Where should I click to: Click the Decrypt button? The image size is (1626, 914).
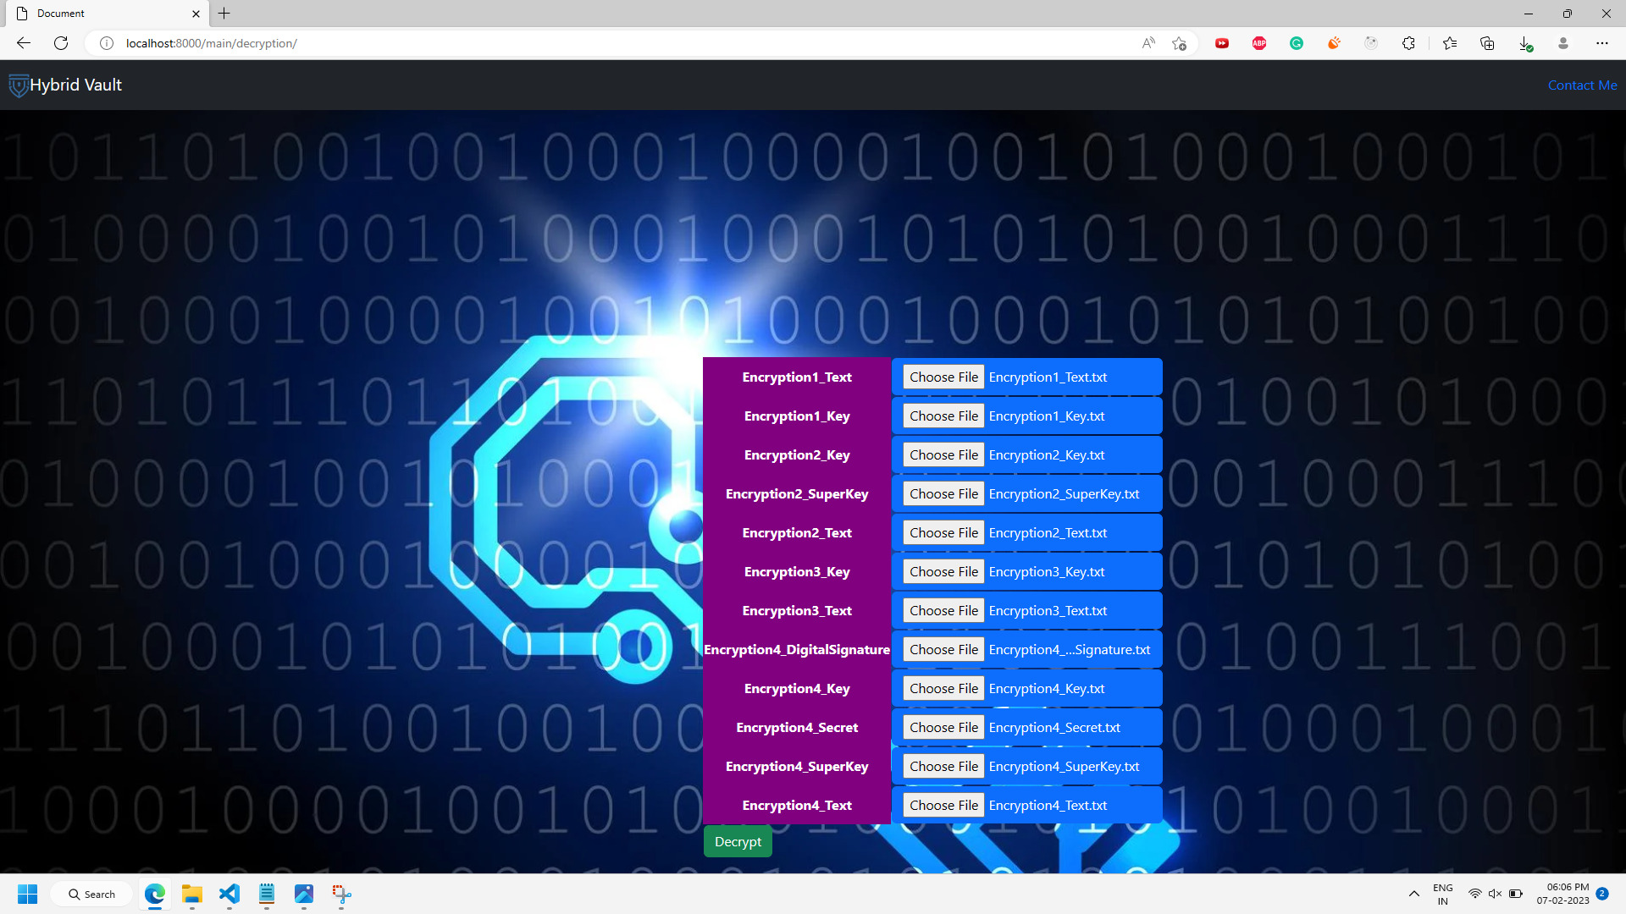click(738, 840)
